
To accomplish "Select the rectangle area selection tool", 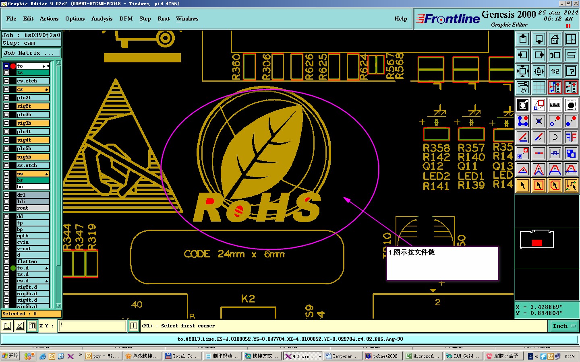I will click(x=539, y=185).
